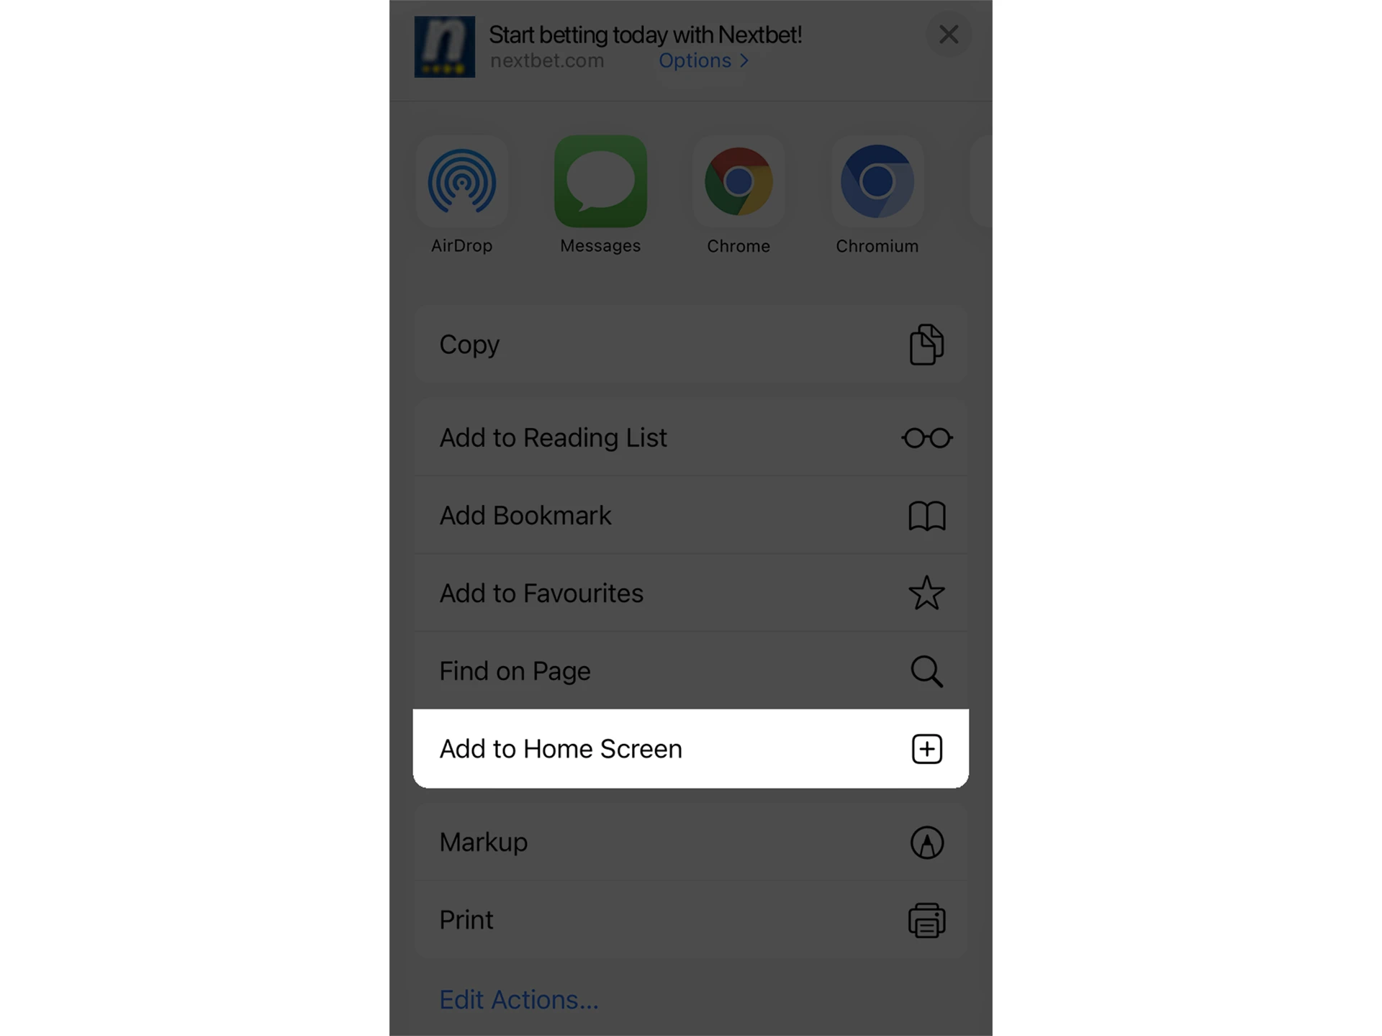The height and width of the screenshot is (1036, 1382).
Task: Select the Add to Favourites star icon
Action: [x=926, y=592]
